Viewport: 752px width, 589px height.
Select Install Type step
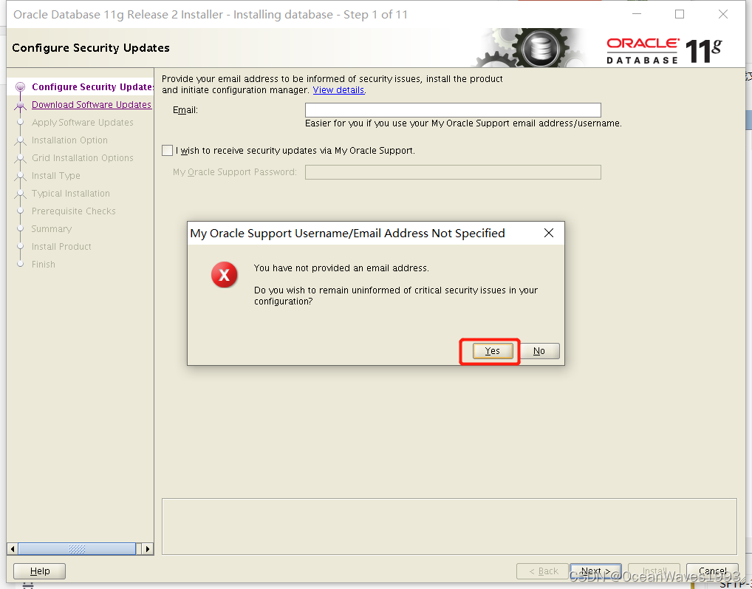55,176
